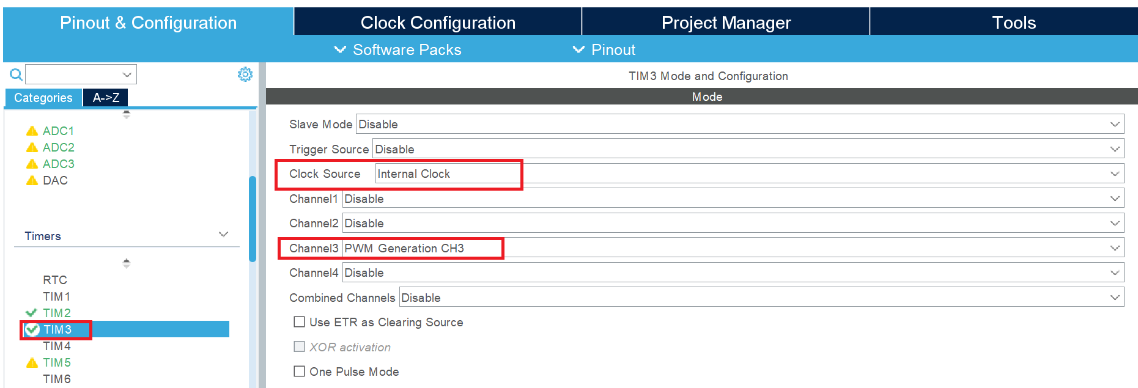Screen dimensions: 1138x388
Task: Open the Channel1 dropdown
Action: pos(733,199)
